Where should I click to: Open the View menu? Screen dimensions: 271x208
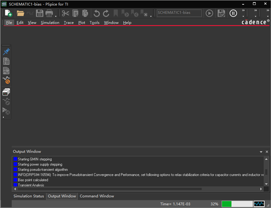[x=32, y=23]
